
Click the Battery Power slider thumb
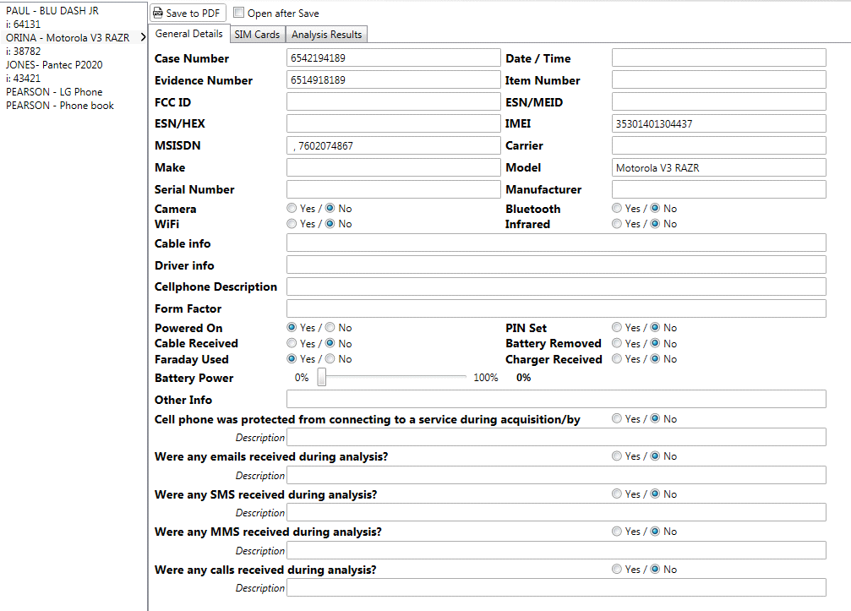coord(322,377)
